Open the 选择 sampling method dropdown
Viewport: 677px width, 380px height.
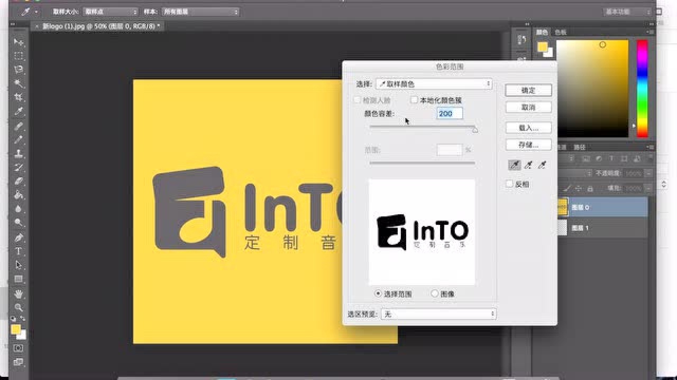tap(434, 83)
